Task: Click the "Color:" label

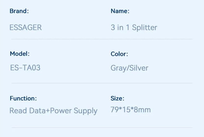Action: pos(119,54)
